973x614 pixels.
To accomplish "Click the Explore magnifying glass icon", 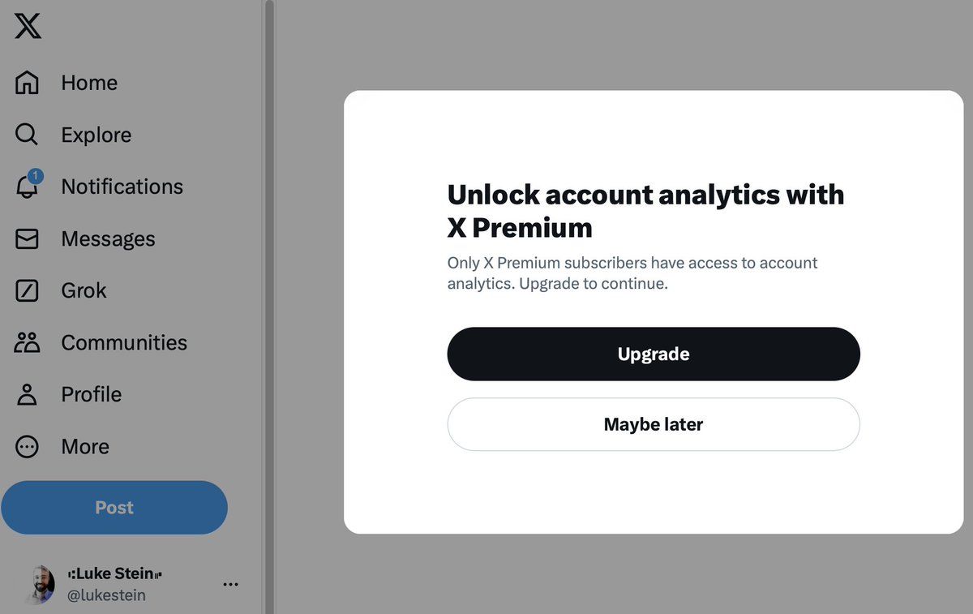I will (x=27, y=135).
